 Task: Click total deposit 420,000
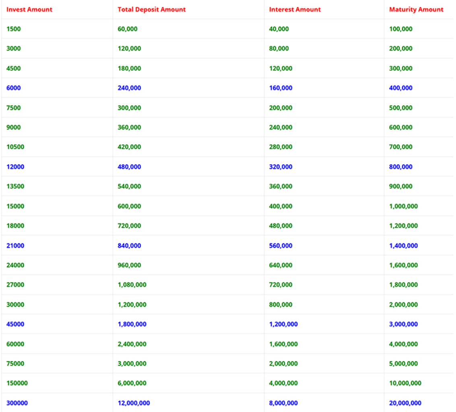tap(129, 146)
